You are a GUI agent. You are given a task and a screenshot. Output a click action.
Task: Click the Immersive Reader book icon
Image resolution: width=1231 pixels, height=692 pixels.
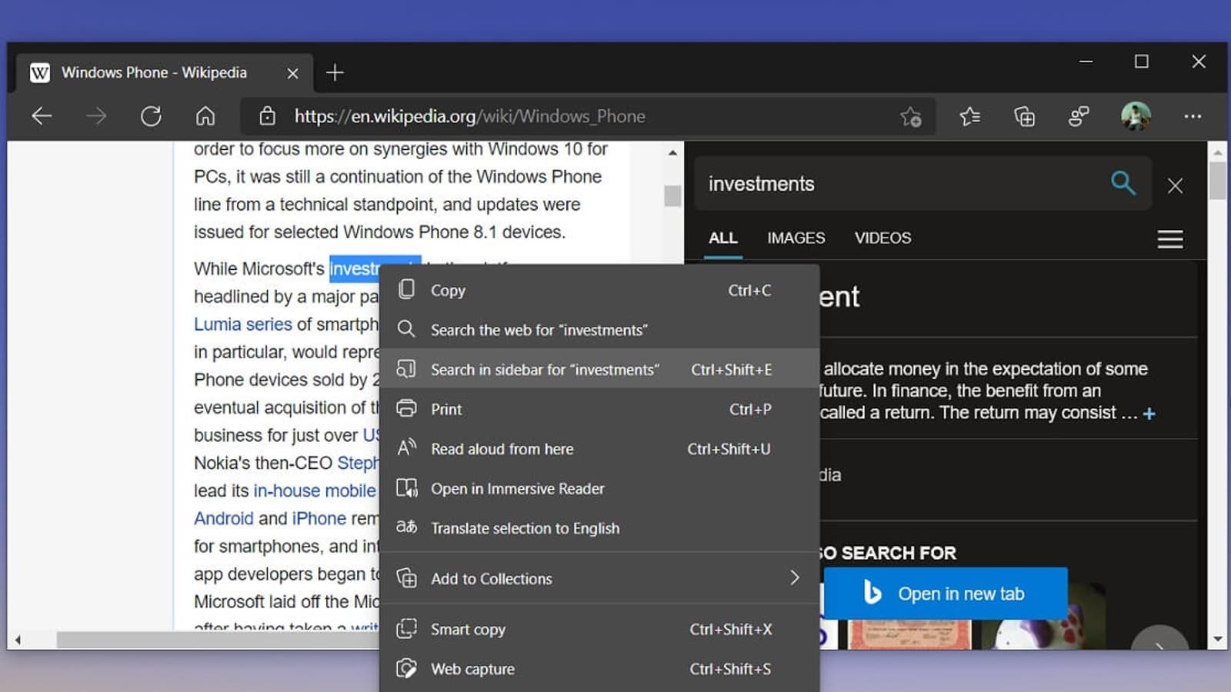(406, 487)
